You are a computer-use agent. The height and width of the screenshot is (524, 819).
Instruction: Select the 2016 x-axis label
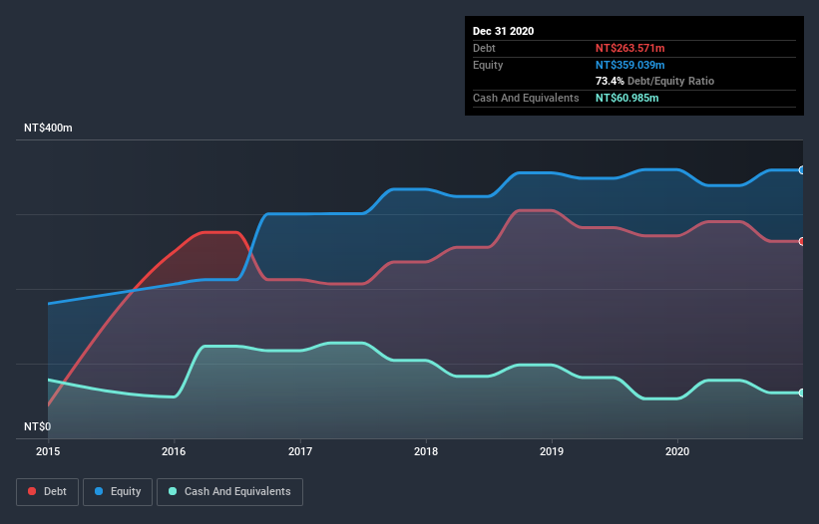point(174,451)
